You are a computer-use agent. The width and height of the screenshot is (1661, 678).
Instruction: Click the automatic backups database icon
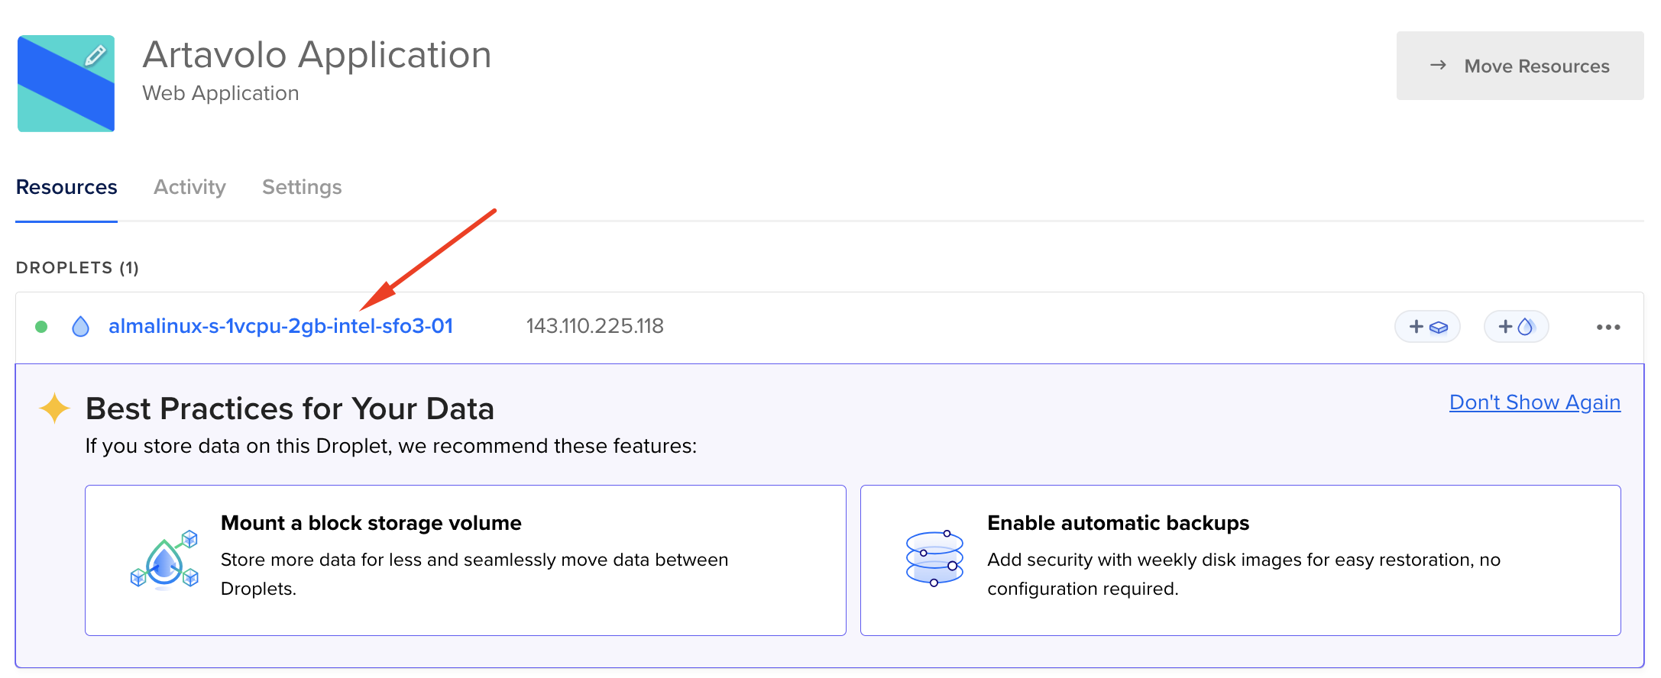(x=934, y=558)
